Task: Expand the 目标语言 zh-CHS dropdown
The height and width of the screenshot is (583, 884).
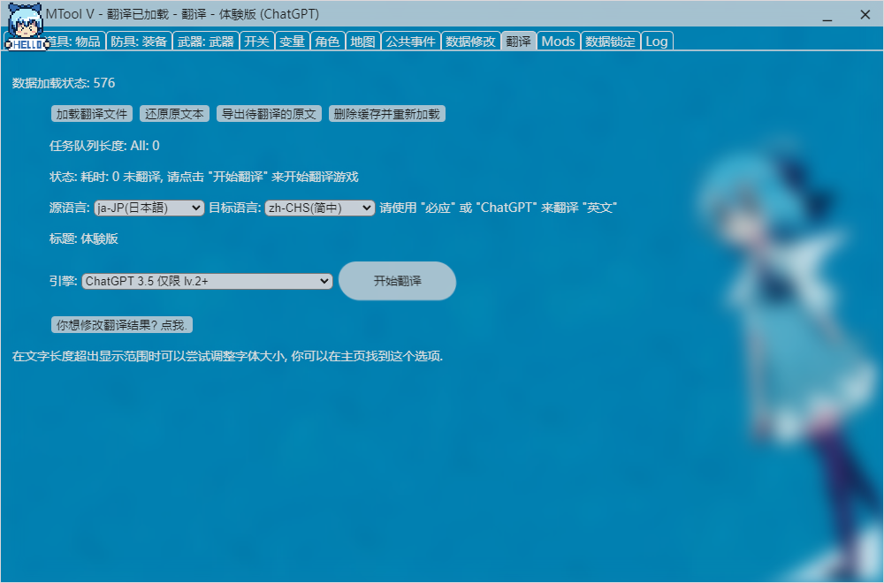Action: (320, 208)
